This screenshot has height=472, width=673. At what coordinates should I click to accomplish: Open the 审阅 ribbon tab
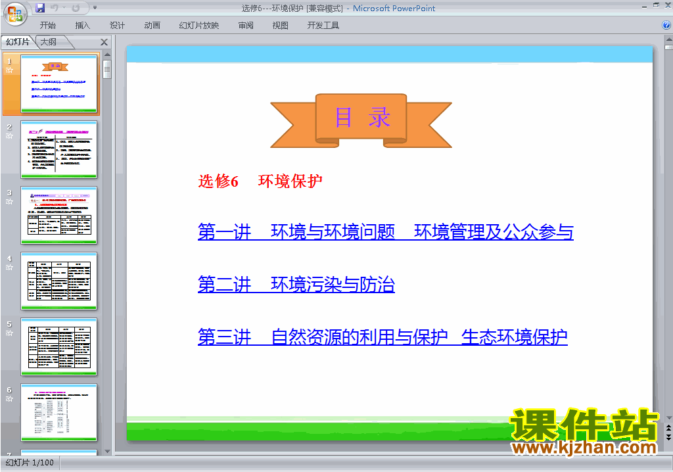246,26
